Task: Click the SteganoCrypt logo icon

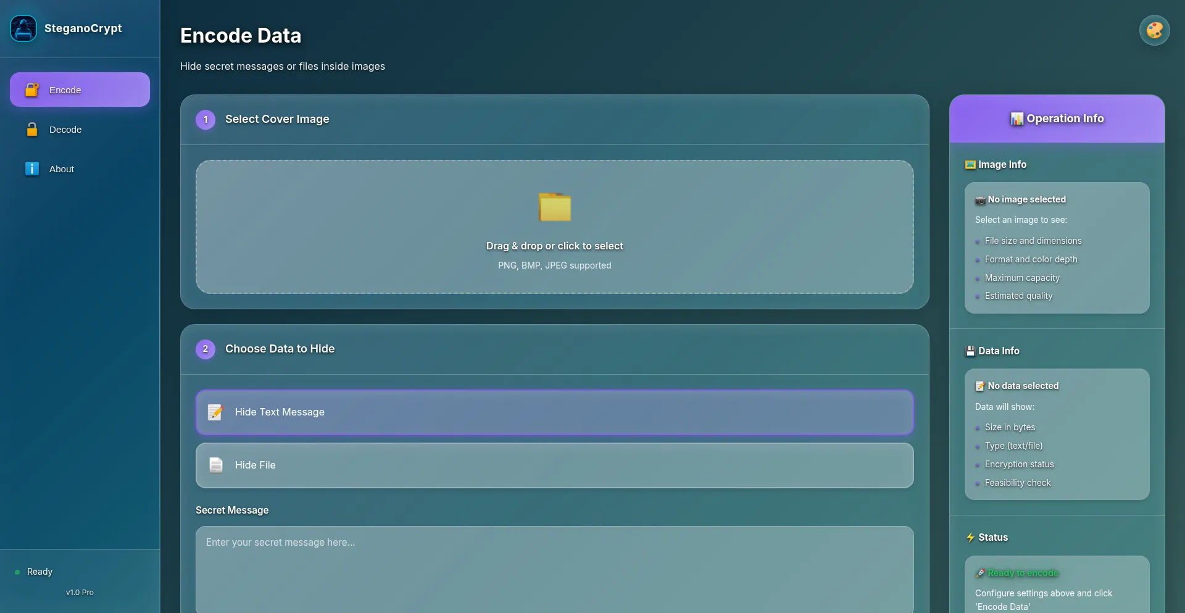Action: [x=23, y=28]
